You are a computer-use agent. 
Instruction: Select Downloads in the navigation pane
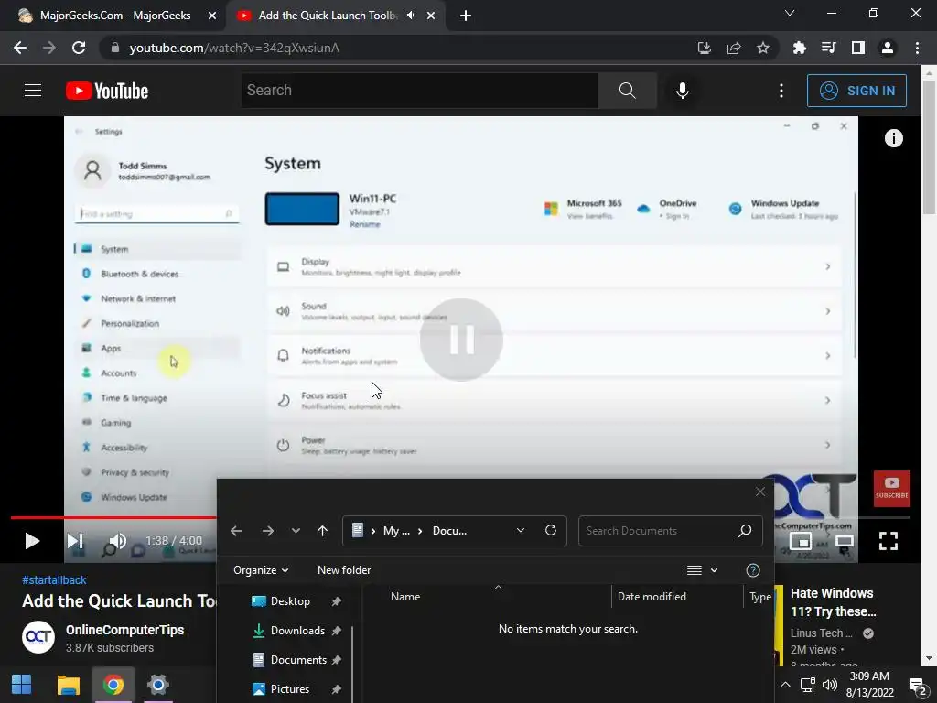click(297, 631)
